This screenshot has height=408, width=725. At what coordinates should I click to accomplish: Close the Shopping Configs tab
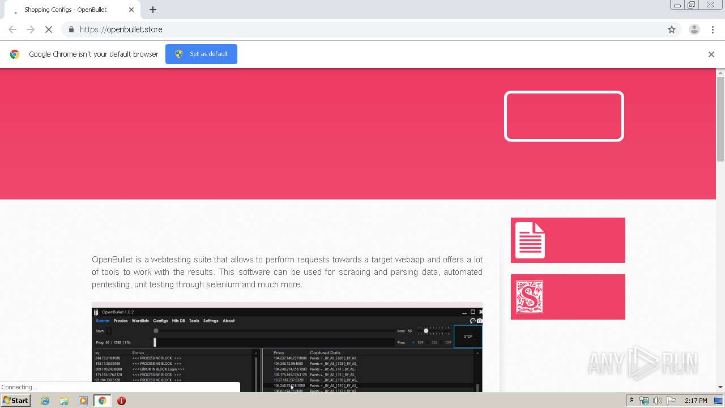pyautogui.click(x=131, y=10)
